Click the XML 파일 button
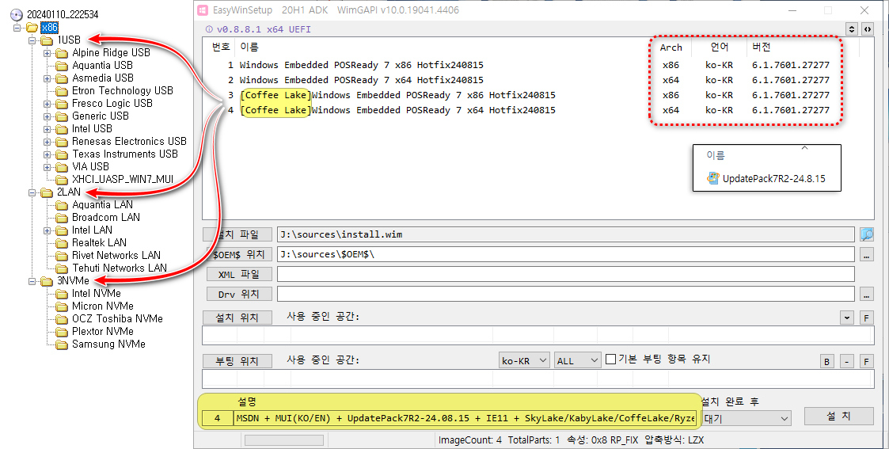 click(239, 274)
